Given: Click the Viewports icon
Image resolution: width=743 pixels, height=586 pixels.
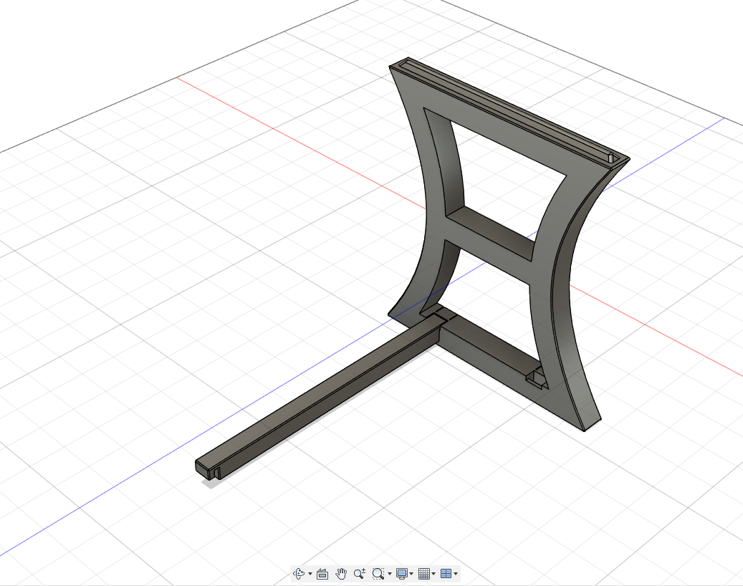Looking at the screenshot, I should tap(447, 573).
